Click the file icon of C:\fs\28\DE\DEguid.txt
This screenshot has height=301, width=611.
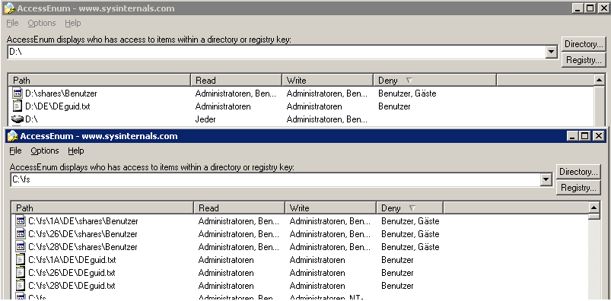pyautogui.click(x=21, y=286)
